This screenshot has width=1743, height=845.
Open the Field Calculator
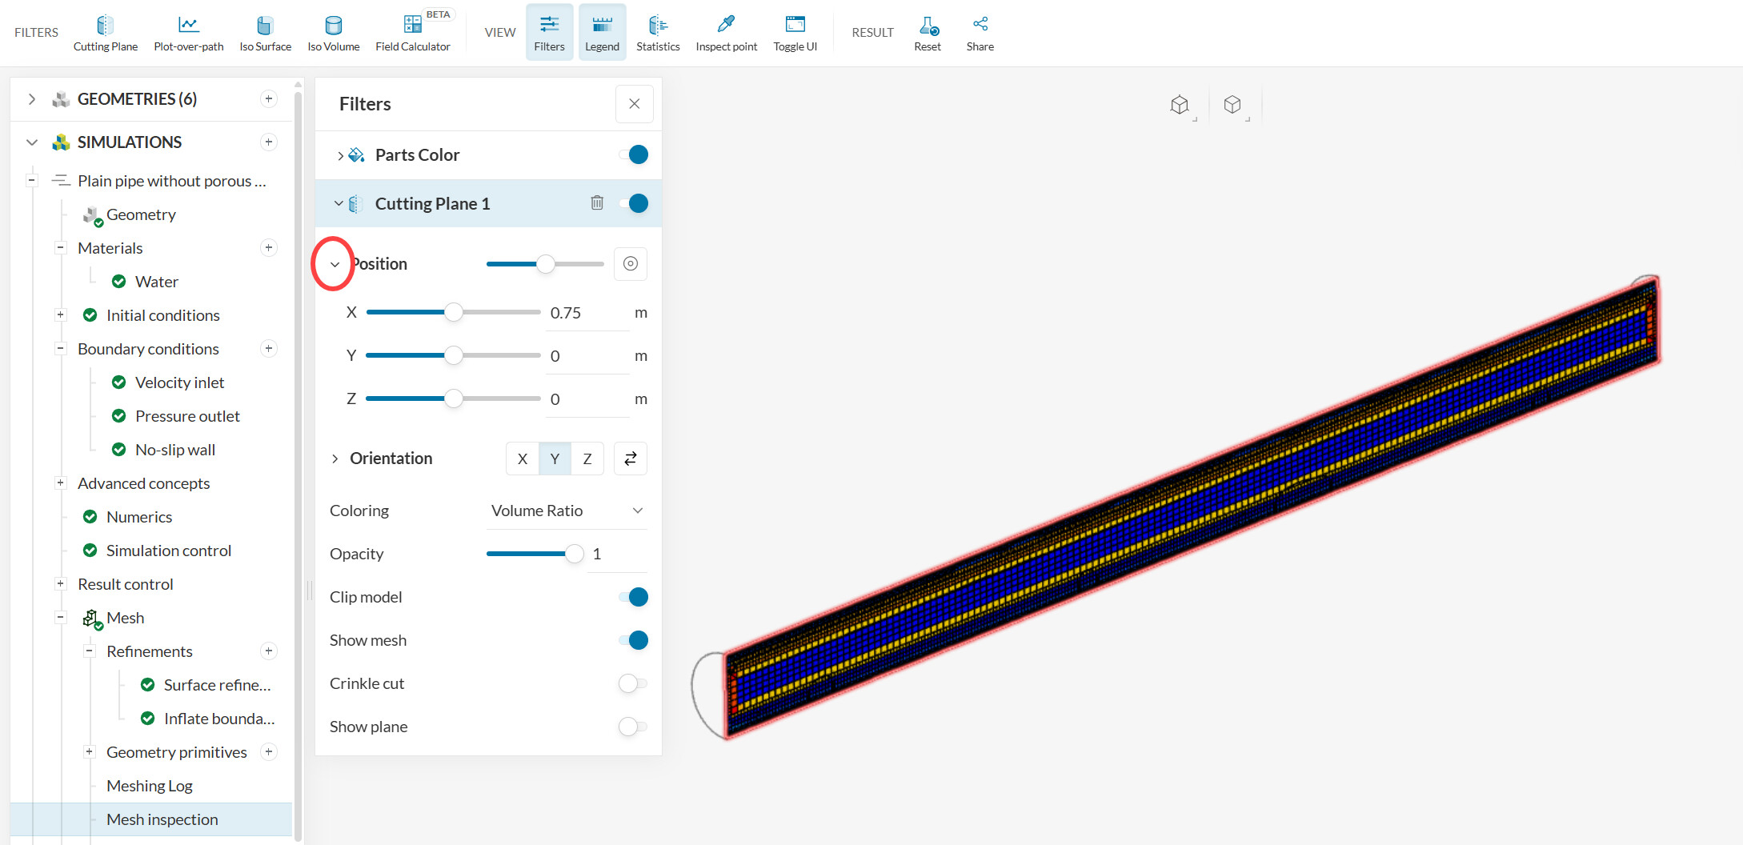[412, 33]
